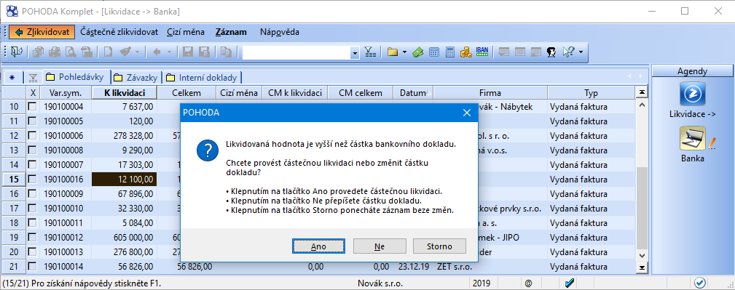The width and height of the screenshot is (735, 290).
Task: Tick the checkbox for row 190100008
Action: pyautogui.click(x=32, y=150)
